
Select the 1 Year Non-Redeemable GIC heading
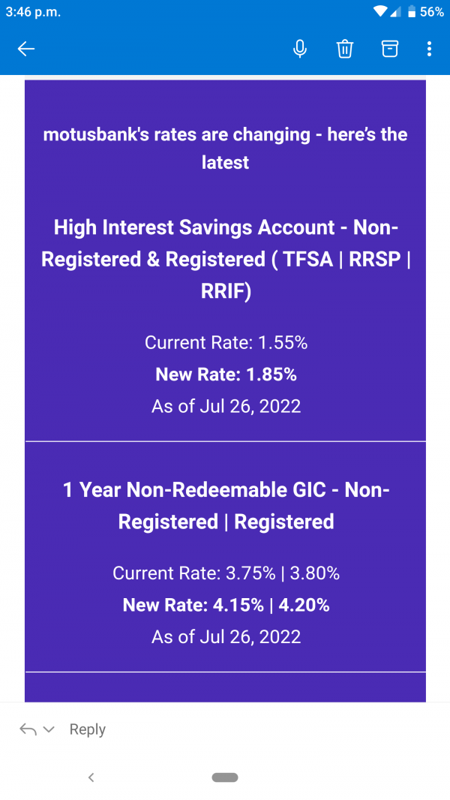pos(226,506)
